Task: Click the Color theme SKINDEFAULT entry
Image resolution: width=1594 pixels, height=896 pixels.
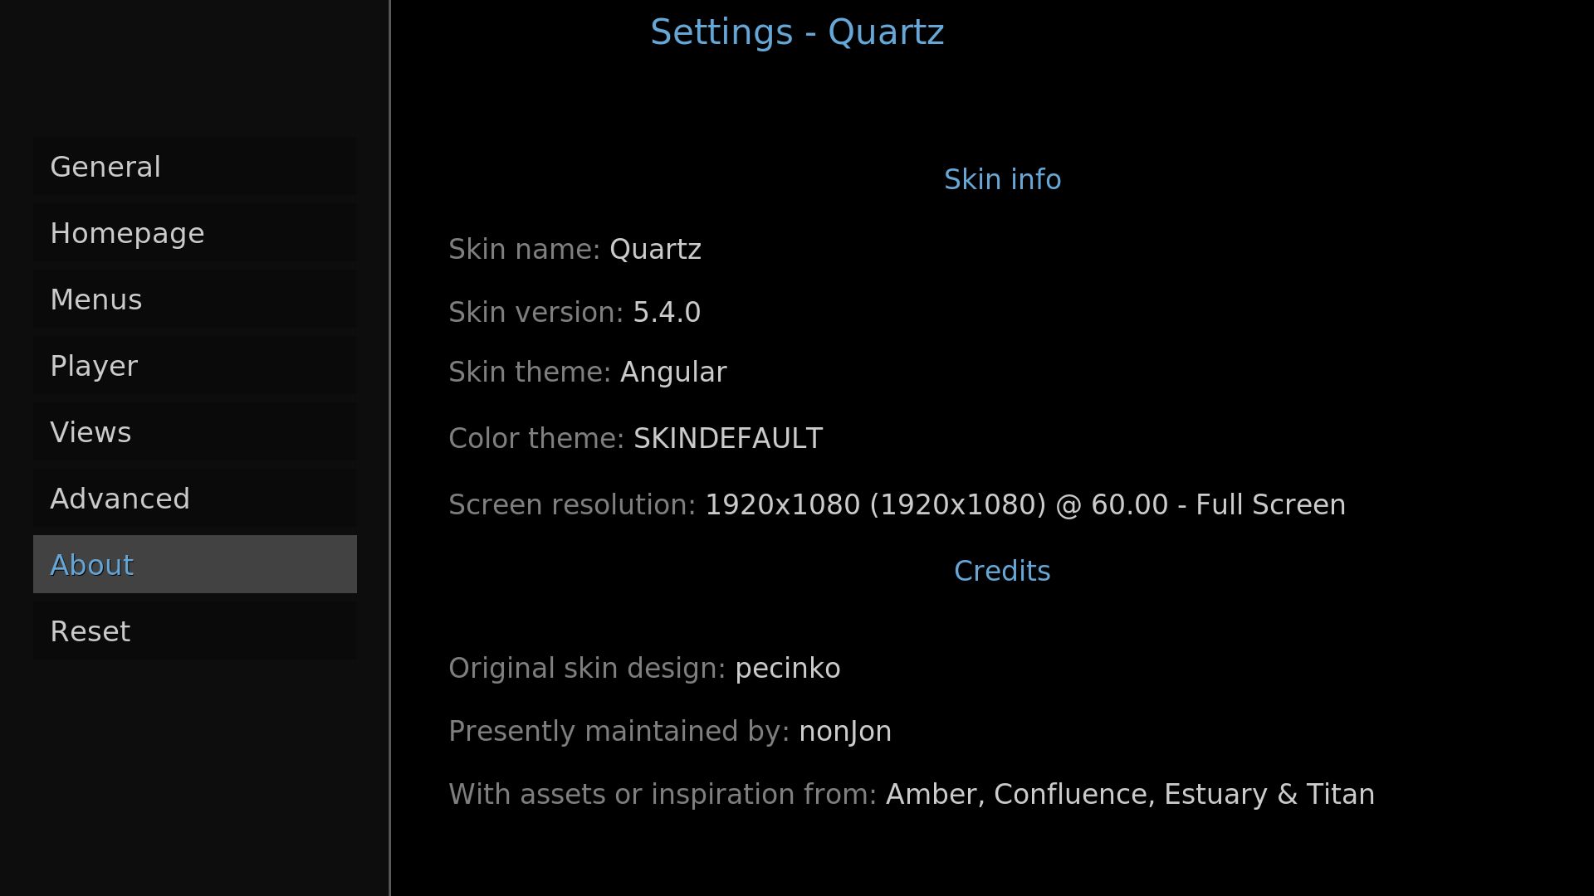Action: 635,439
